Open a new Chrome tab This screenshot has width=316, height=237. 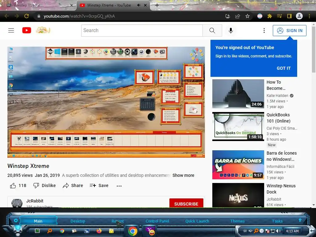click(x=157, y=5)
